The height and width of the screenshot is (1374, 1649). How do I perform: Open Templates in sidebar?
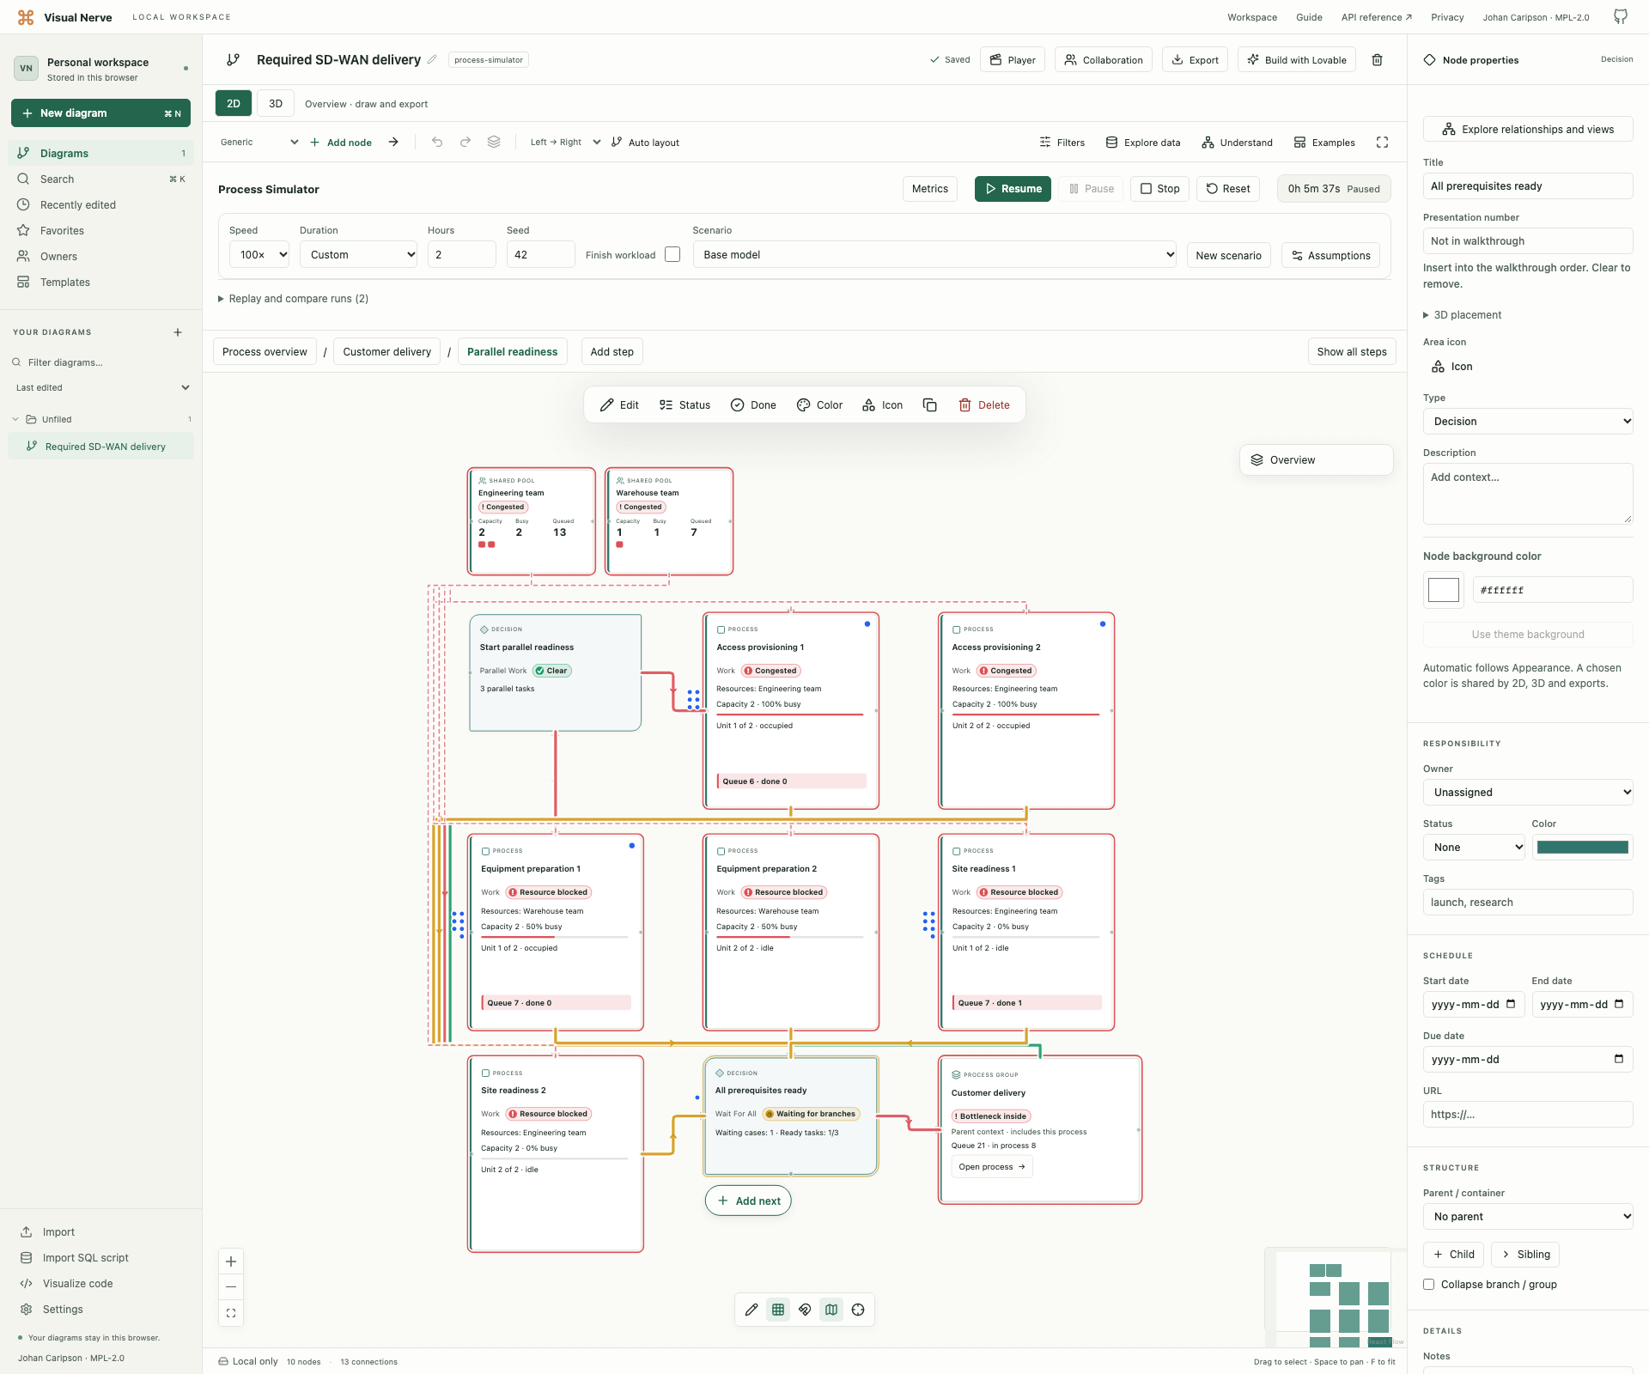[x=101, y=282]
